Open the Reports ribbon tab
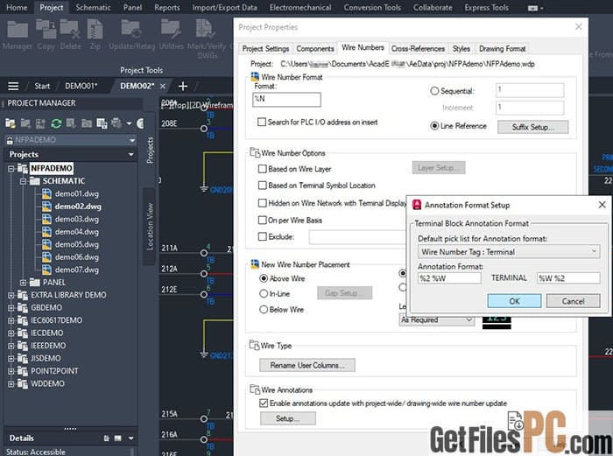Viewport: 613px width, 456px height. (x=167, y=7)
